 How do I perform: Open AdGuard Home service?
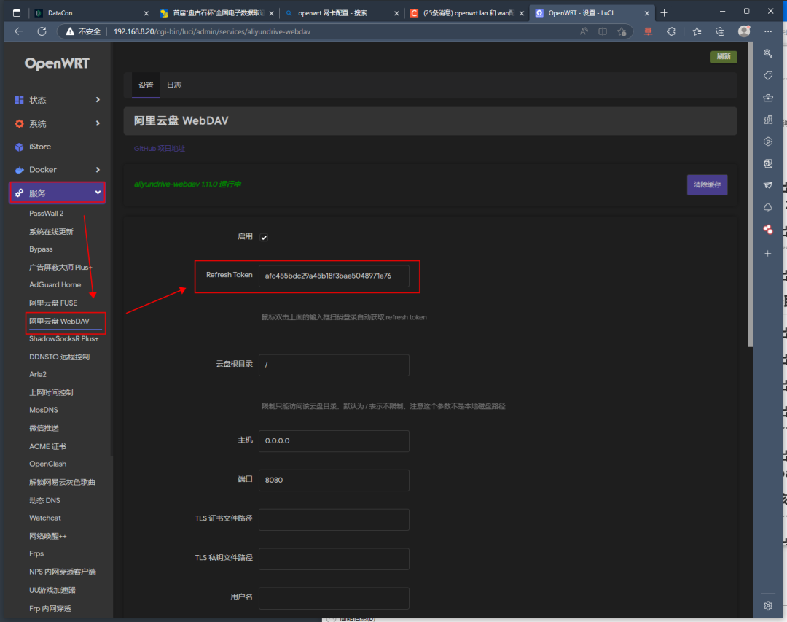tap(55, 285)
